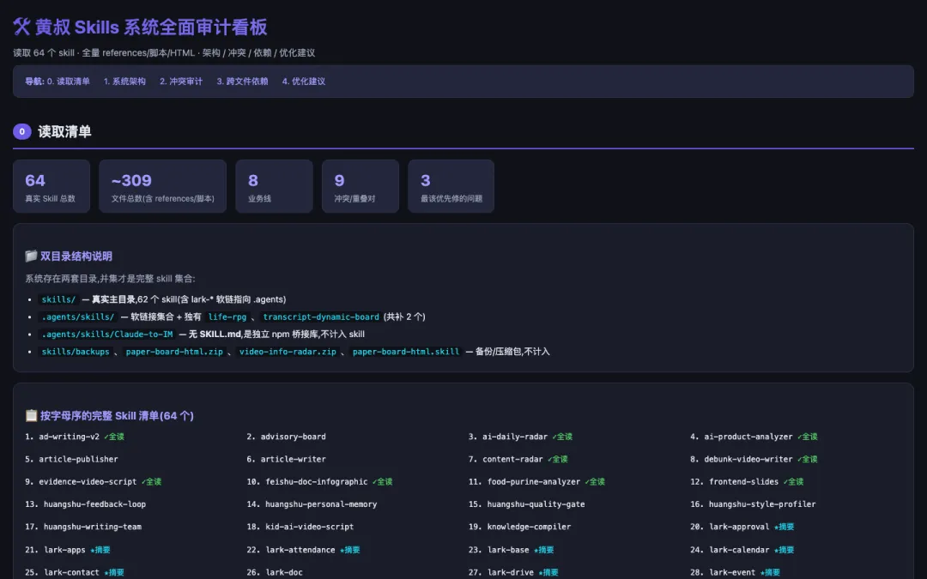Click skill item 21. lark-apps
Viewport: 927px width, 579px height.
[68, 550]
